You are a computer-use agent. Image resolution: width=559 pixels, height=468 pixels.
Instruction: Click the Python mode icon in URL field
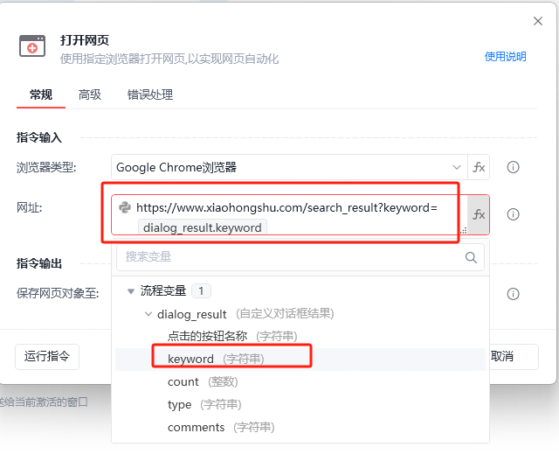125,207
